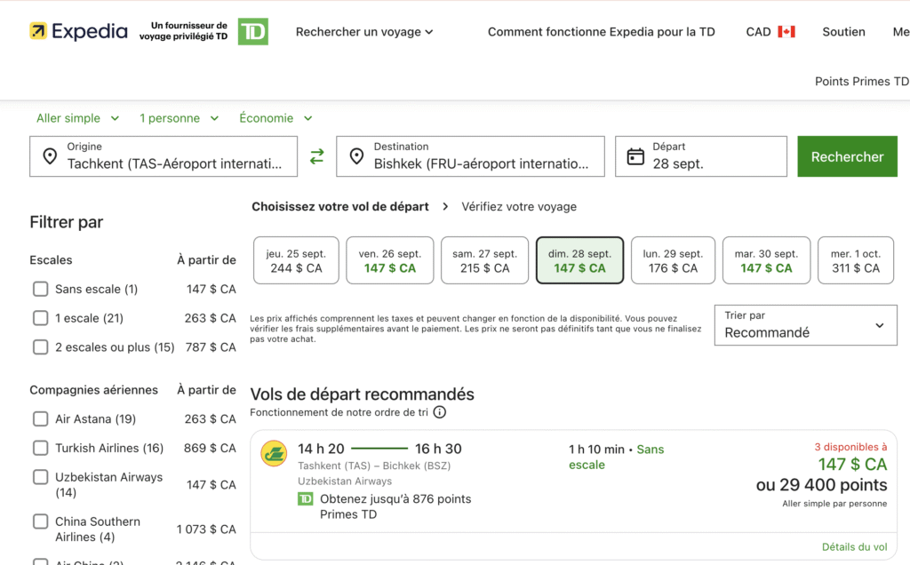The height and width of the screenshot is (565, 910).
Task: Check the 'Air Astana' airline filter
Action: point(40,418)
